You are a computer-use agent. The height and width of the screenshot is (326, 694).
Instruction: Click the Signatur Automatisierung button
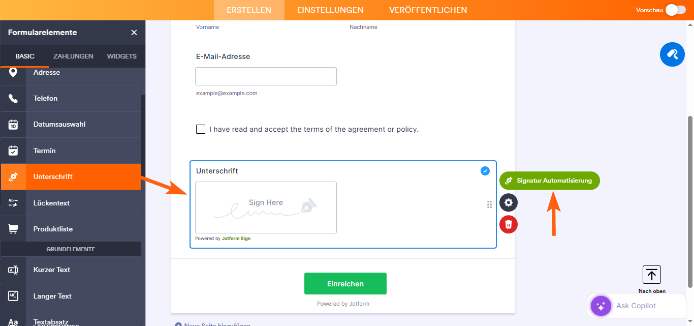(549, 181)
